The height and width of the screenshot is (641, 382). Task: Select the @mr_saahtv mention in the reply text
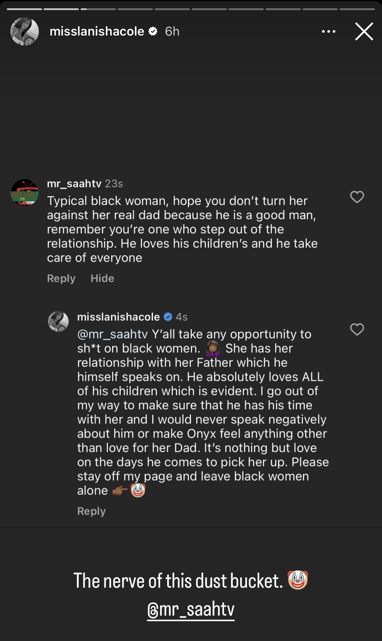[x=112, y=334]
